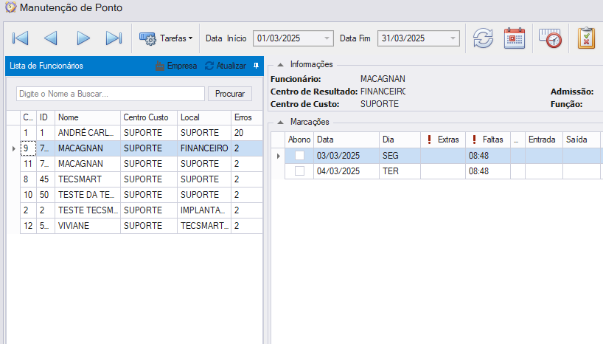This screenshot has height=344, width=603.
Task: Click the Extras column header
Action: tap(443, 140)
